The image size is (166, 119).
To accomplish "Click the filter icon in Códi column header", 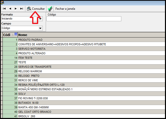I will pyautogui.click(x=16, y=34).
